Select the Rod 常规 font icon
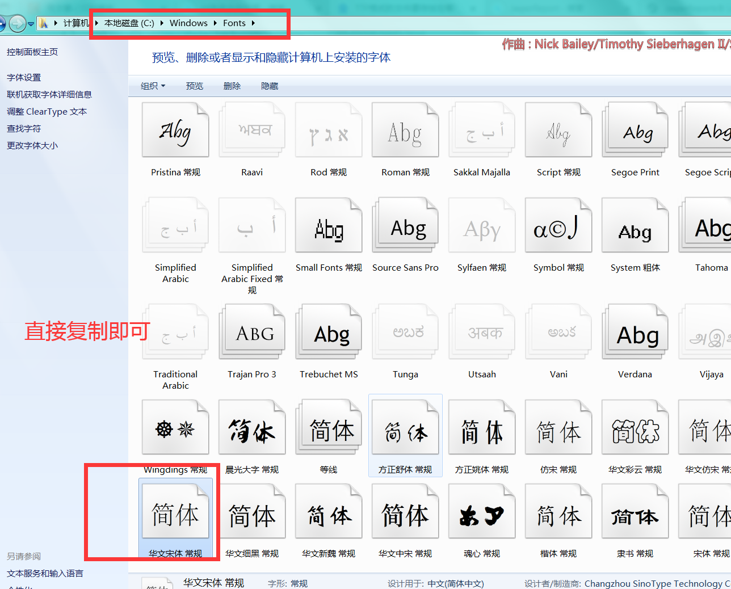Screen dimensions: 731x589 (x=329, y=130)
